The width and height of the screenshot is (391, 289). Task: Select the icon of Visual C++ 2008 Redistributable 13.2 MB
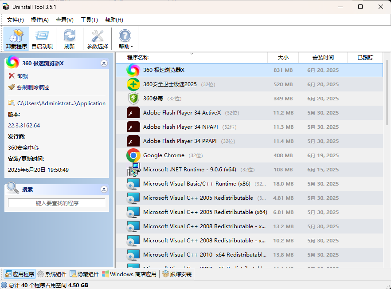coord(133,226)
